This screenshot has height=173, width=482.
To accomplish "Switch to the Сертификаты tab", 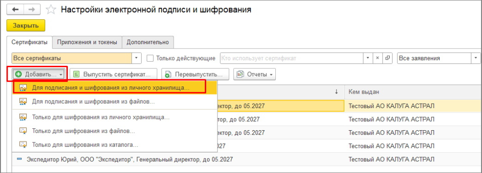I will point(30,42).
